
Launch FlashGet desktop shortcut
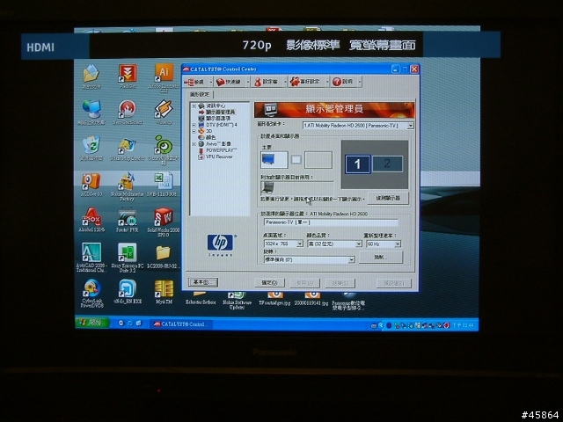(128, 73)
